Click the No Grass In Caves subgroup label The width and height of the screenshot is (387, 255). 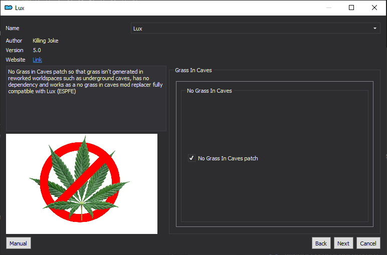pos(210,91)
